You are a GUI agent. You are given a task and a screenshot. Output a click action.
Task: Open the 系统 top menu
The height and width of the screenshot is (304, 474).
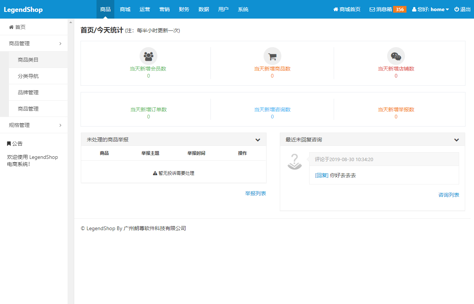pos(243,9)
